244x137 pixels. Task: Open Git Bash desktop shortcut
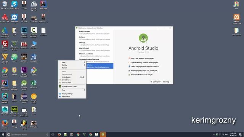pos(34,71)
